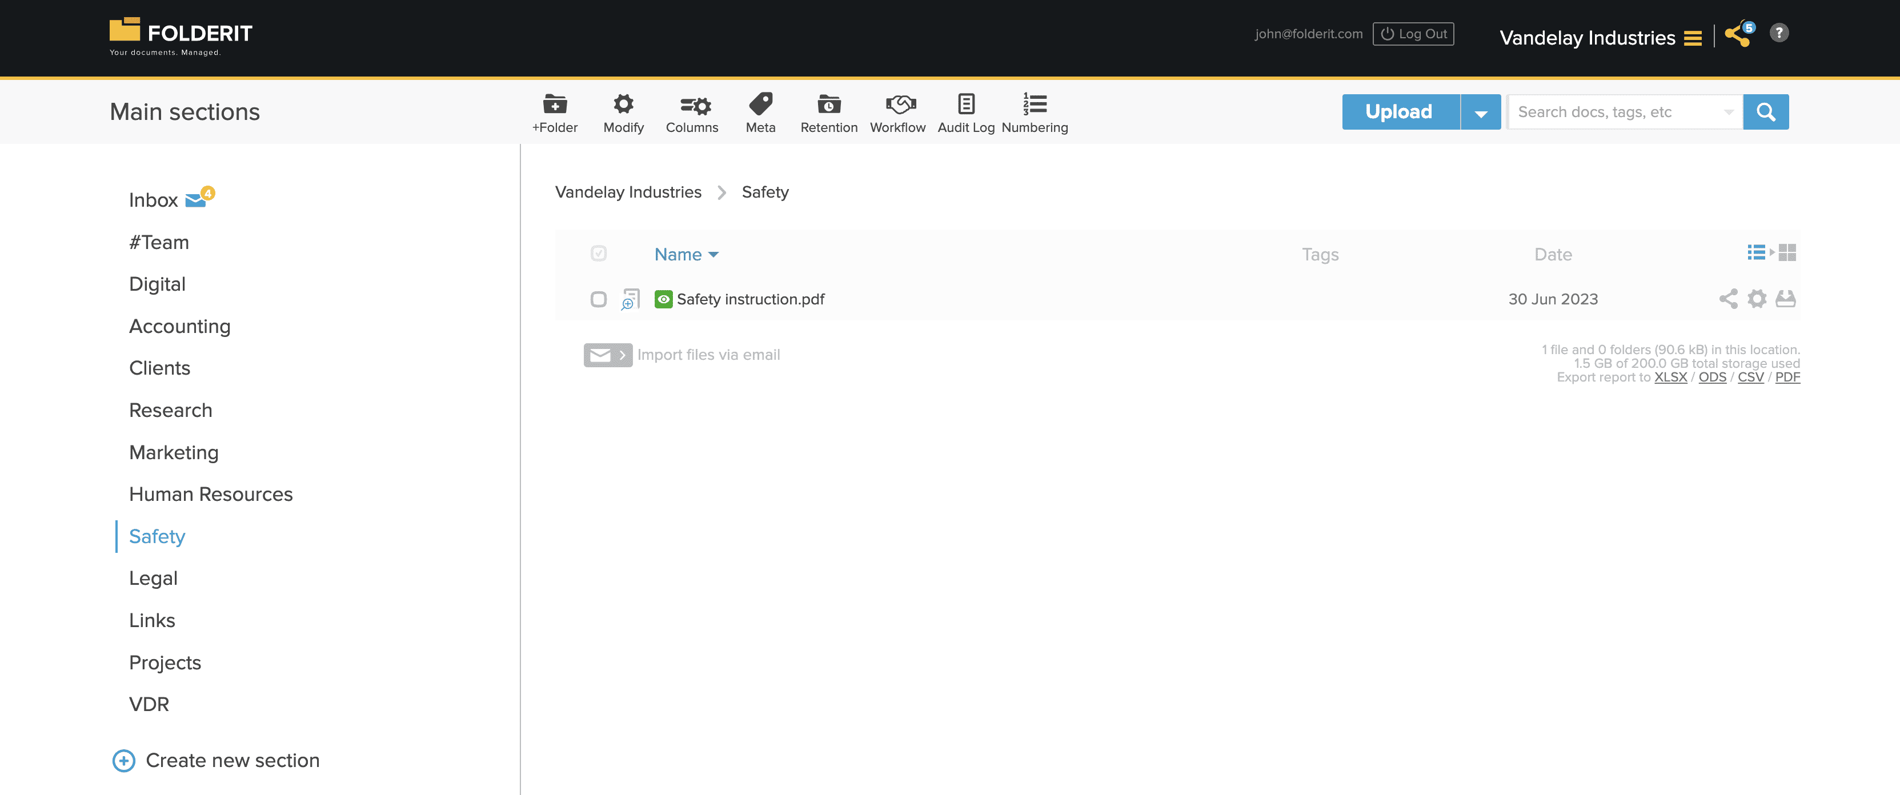Click green eye icon on Safety instruction.pdf

663,299
